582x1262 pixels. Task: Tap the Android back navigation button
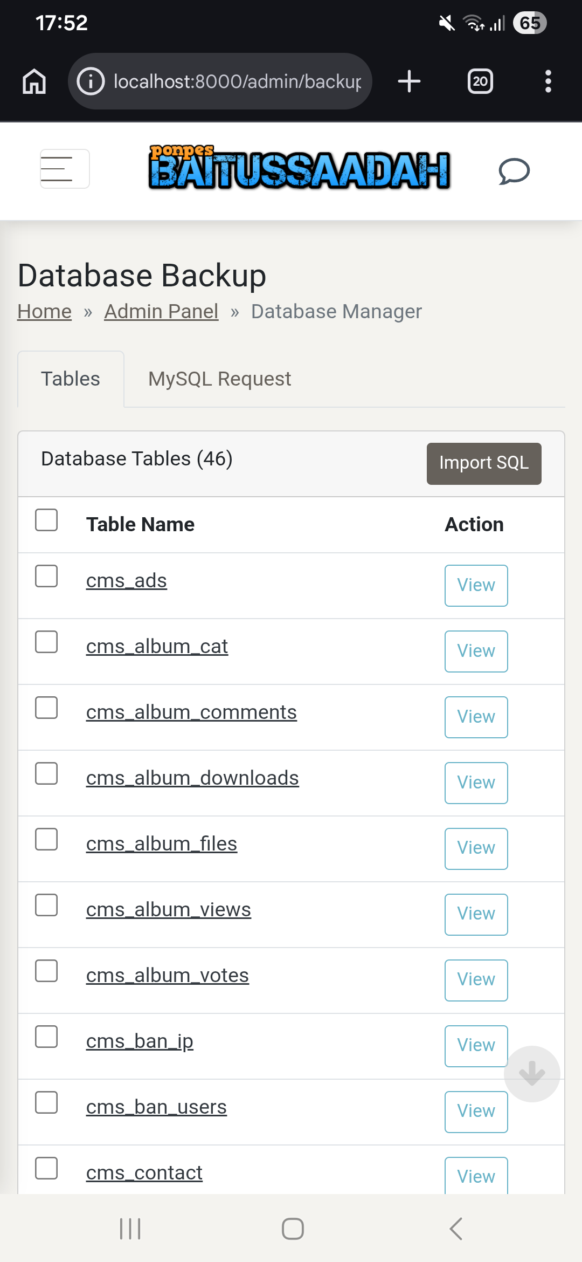click(x=456, y=1229)
